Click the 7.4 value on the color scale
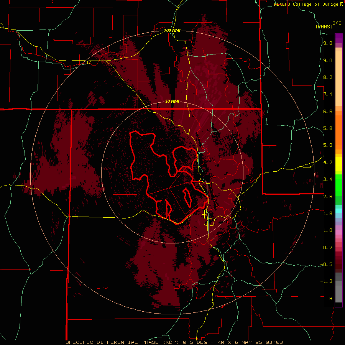Viewport: 345px width, 345px height. [328, 94]
